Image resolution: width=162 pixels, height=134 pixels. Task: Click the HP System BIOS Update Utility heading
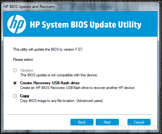[x=86, y=25]
